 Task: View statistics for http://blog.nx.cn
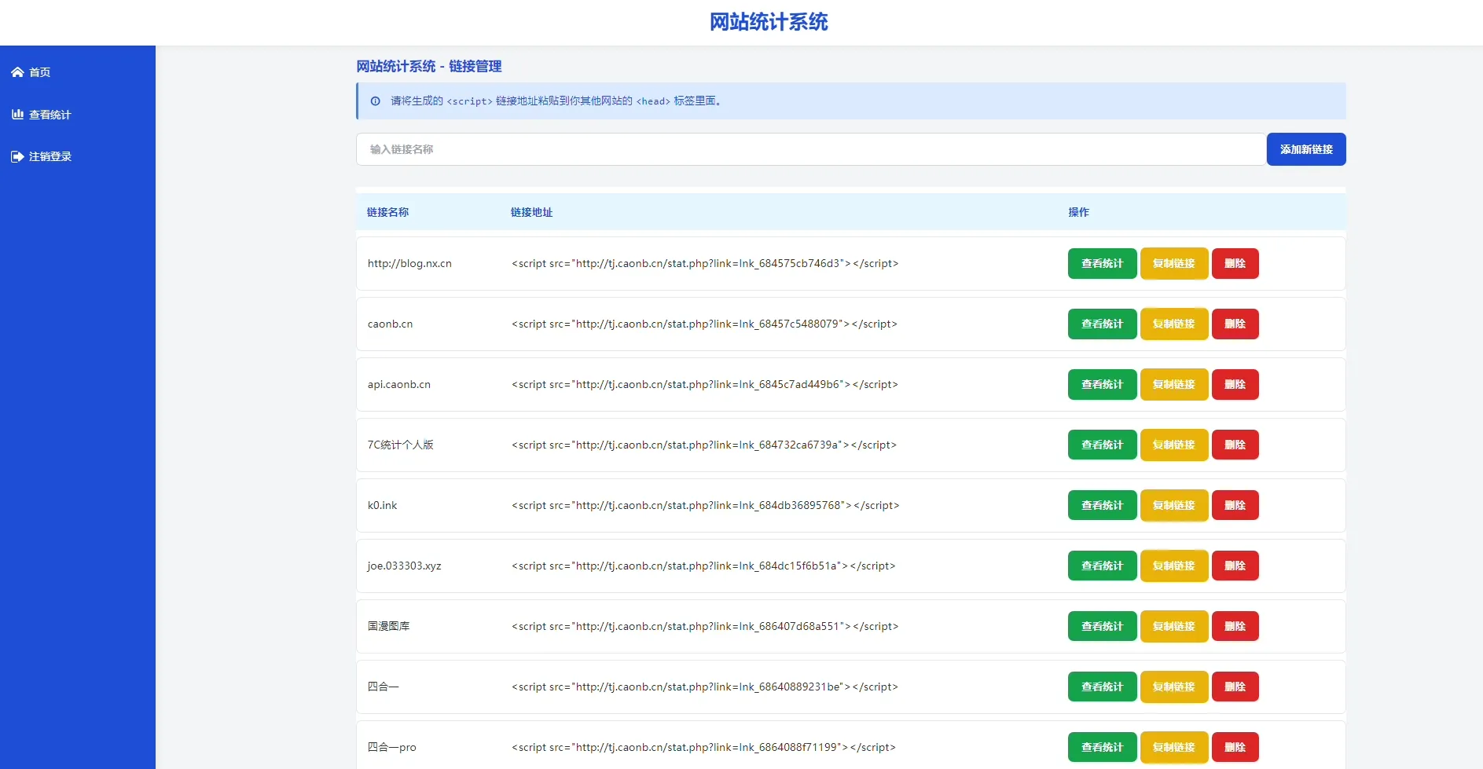tap(1101, 263)
